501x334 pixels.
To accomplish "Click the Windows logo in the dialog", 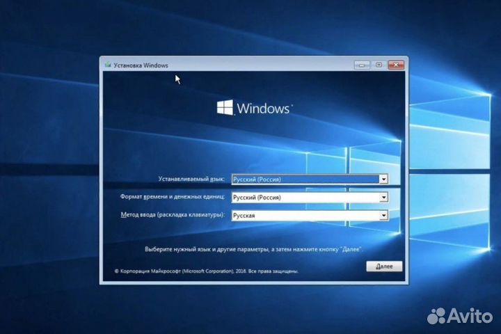I will 254,108.
